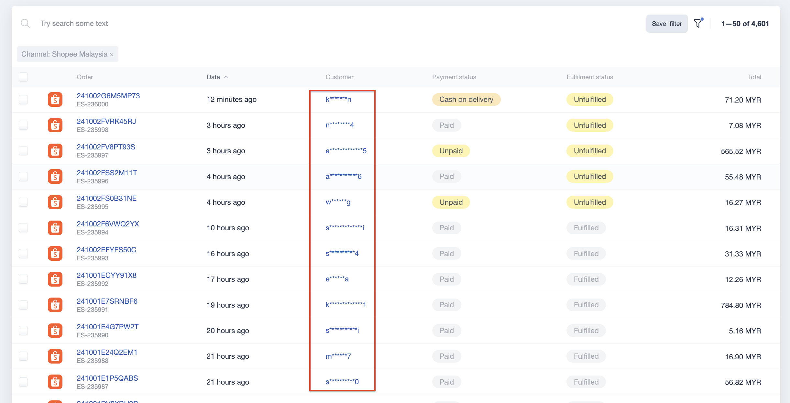Toggle the select-all checkbox at top left
The image size is (790, 403).
click(x=23, y=77)
